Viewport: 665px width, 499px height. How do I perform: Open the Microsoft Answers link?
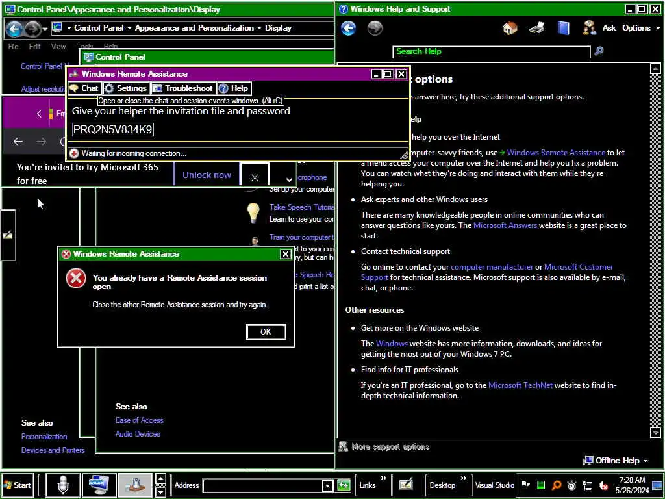505,225
